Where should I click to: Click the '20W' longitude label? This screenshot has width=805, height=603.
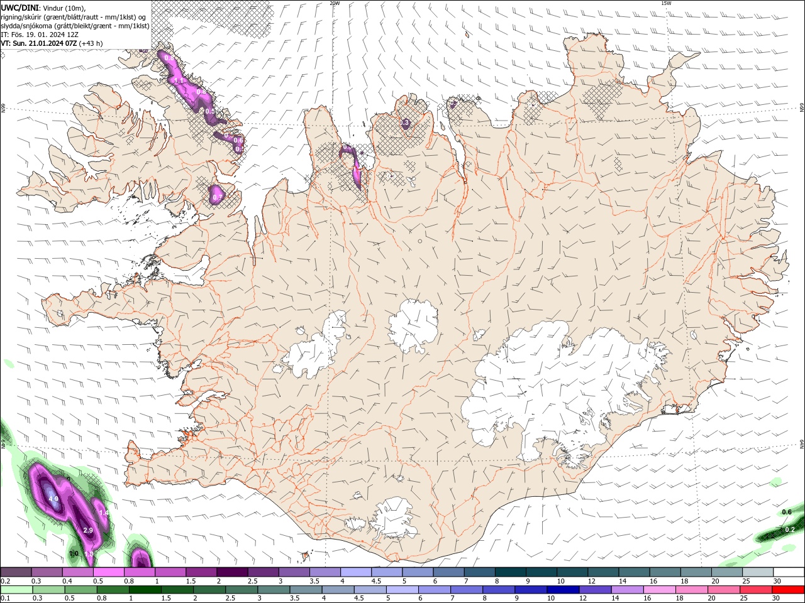click(335, 3)
